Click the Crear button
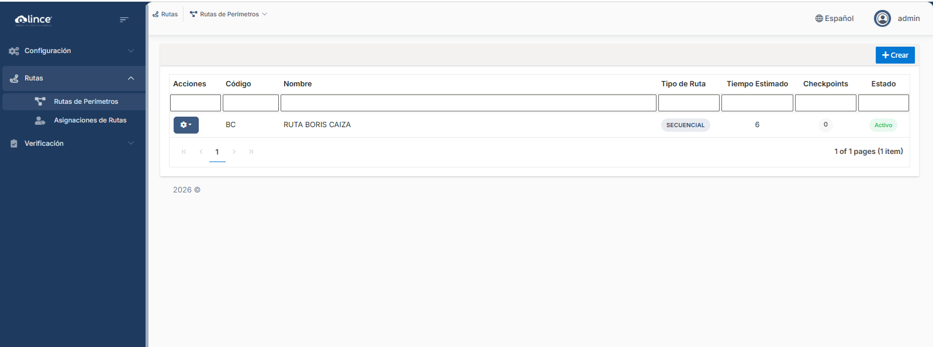The image size is (933, 347). point(895,55)
